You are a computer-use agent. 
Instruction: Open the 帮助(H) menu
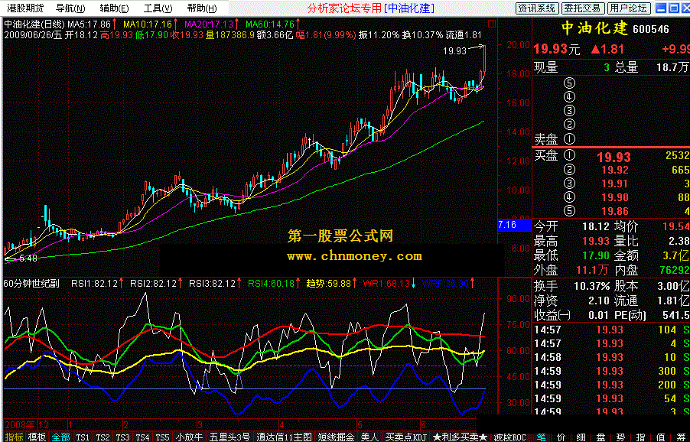point(201,8)
